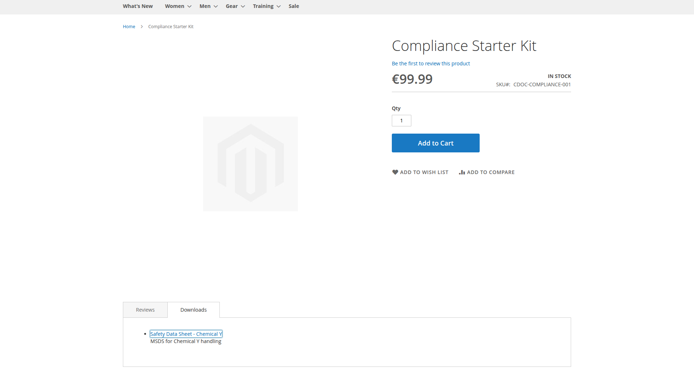The height and width of the screenshot is (390, 694).
Task: Switch to the Reviews tab
Action: point(145,310)
